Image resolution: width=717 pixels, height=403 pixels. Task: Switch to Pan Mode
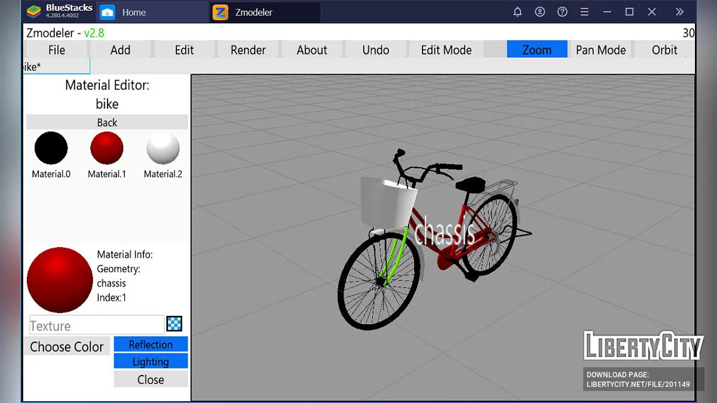coord(600,50)
